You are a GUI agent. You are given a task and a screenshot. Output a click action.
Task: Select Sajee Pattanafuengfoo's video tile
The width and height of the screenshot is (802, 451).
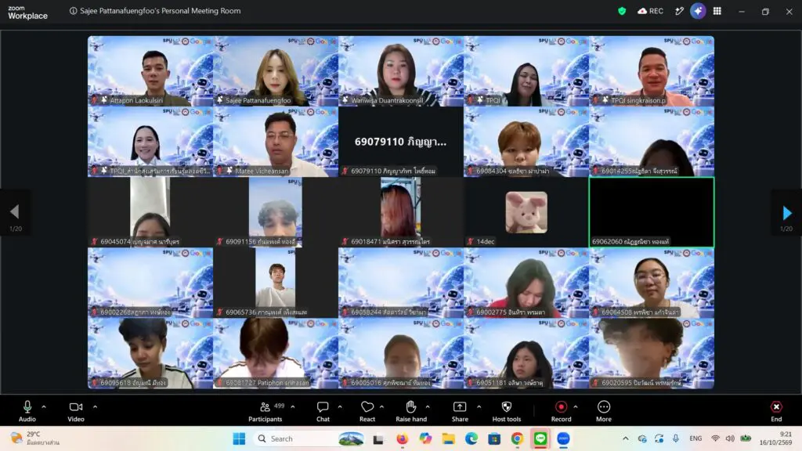click(x=276, y=71)
